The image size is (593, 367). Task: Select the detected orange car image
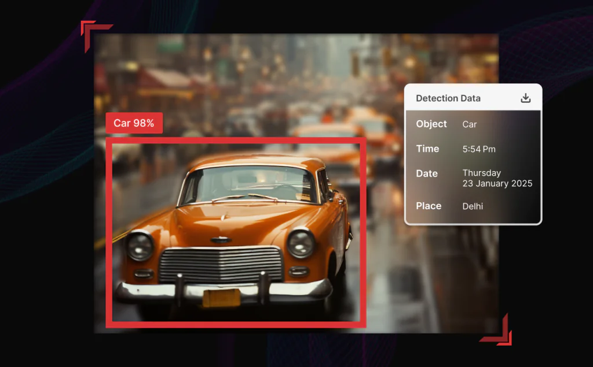(236, 232)
